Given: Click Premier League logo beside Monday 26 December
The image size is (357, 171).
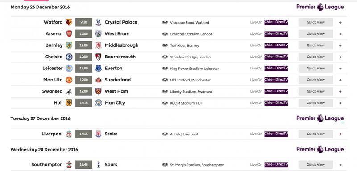Looking at the screenshot, I should 320,7.
